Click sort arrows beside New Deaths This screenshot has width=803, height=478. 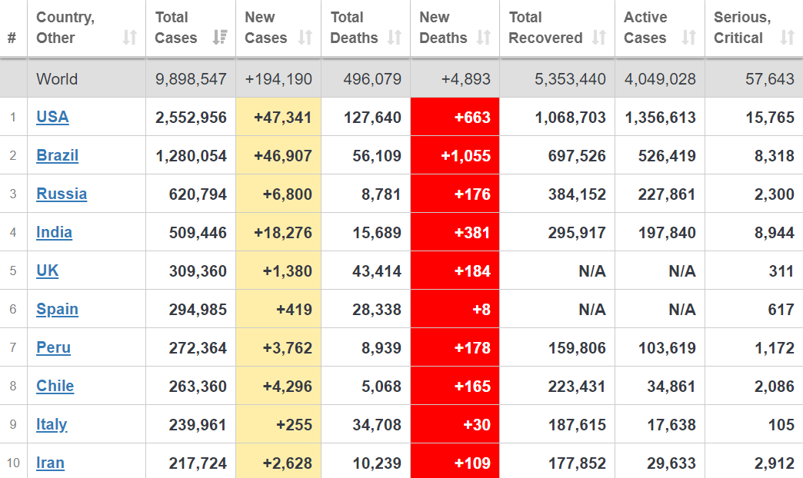tap(484, 38)
